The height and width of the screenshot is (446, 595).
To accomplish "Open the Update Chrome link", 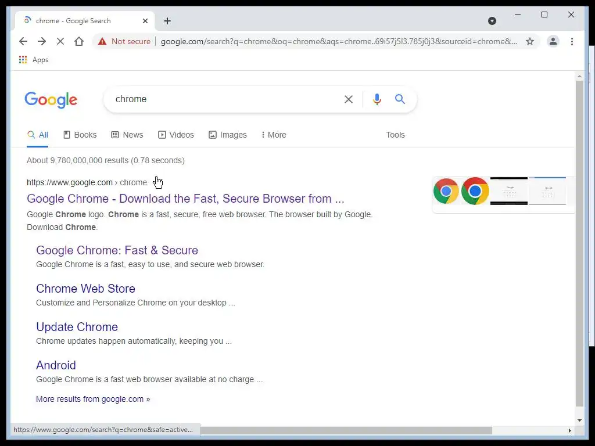I will [x=77, y=327].
